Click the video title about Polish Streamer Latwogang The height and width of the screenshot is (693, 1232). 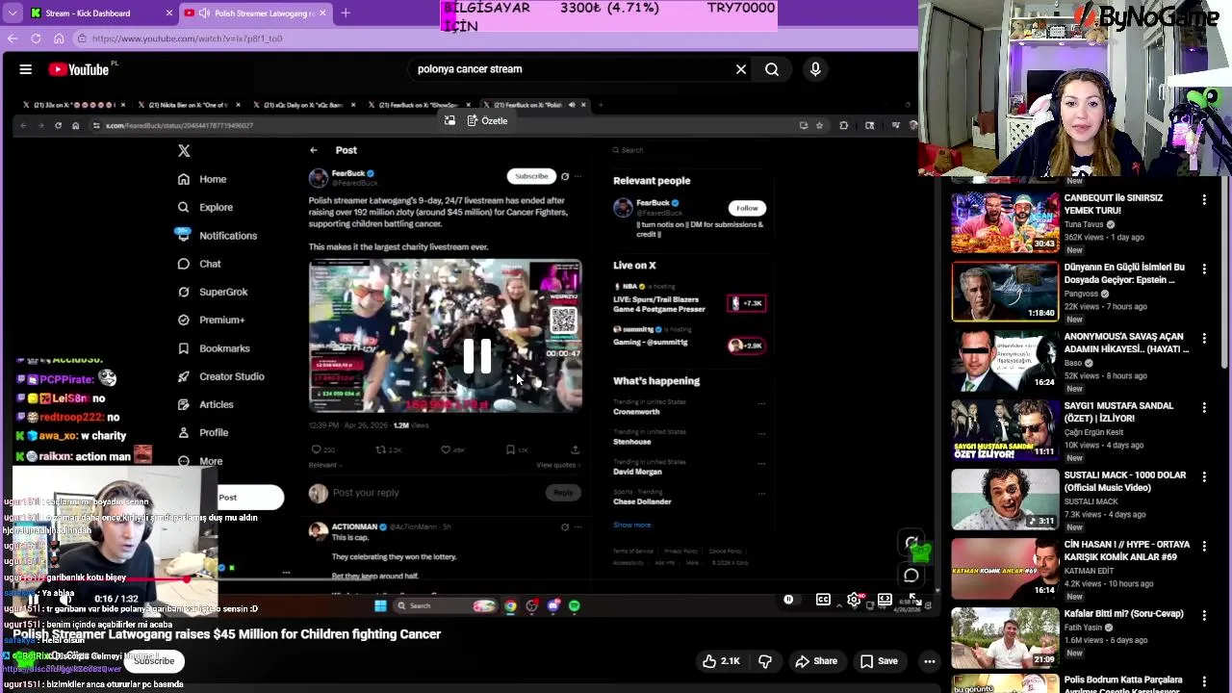pyautogui.click(x=226, y=634)
